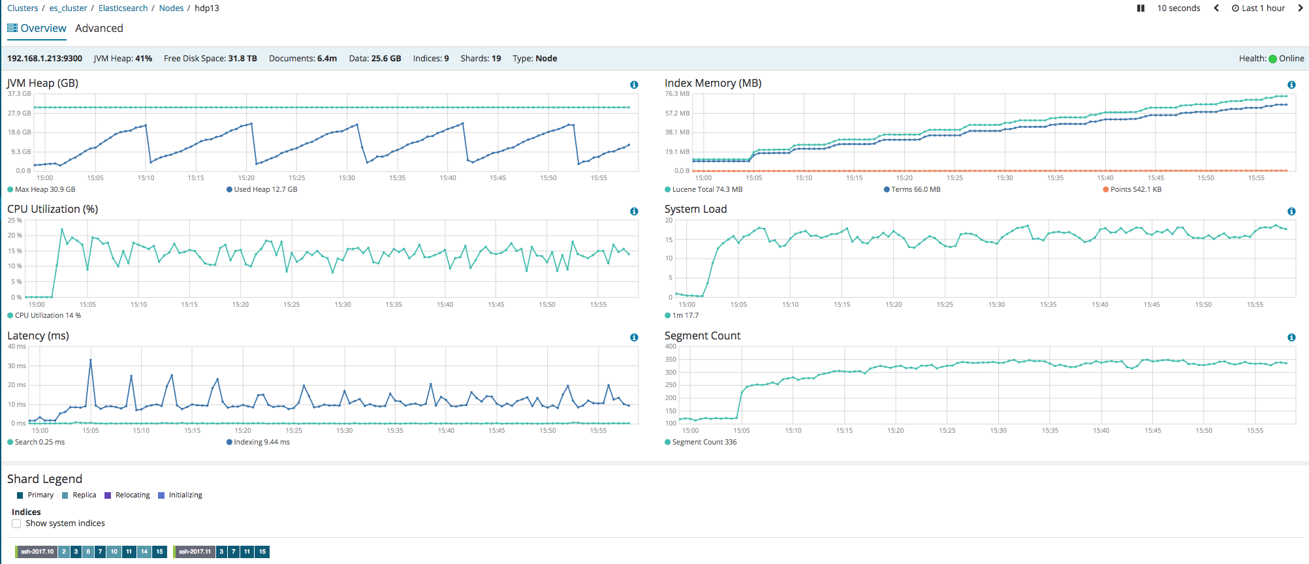Screen dimensions: 1309x564
Task: View info for Latency chart
Action: 634,337
